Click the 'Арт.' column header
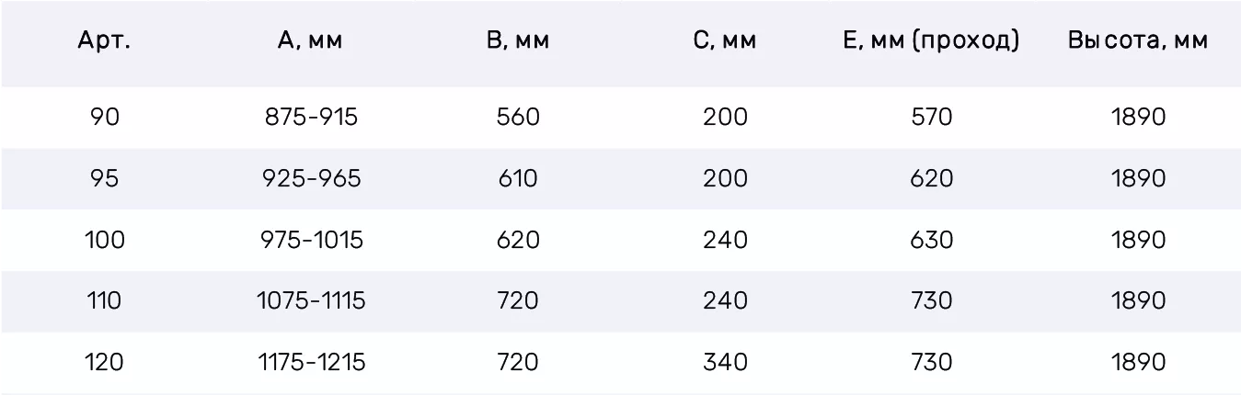The image size is (1241, 395). point(104,41)
